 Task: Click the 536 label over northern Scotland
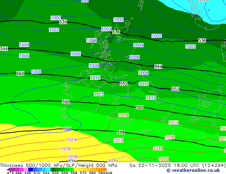[116, 32]
